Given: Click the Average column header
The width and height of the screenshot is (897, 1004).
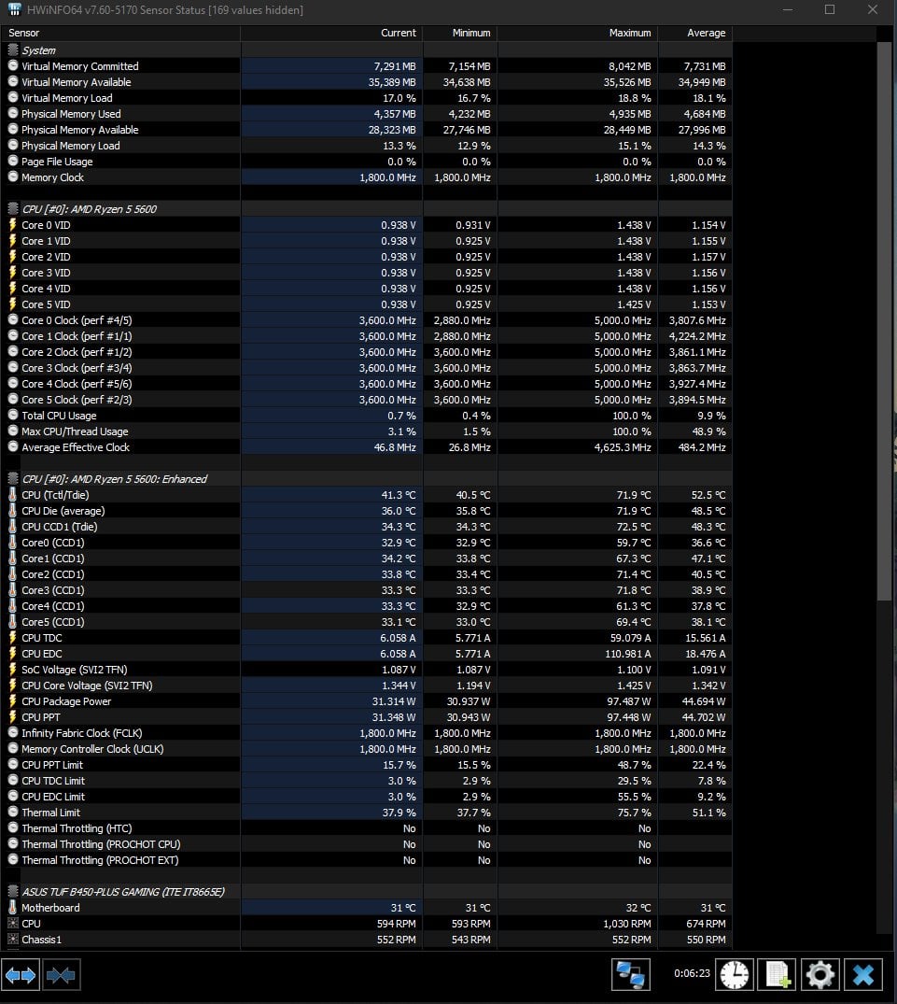Looking at the screenshot, I should point(694,33).
